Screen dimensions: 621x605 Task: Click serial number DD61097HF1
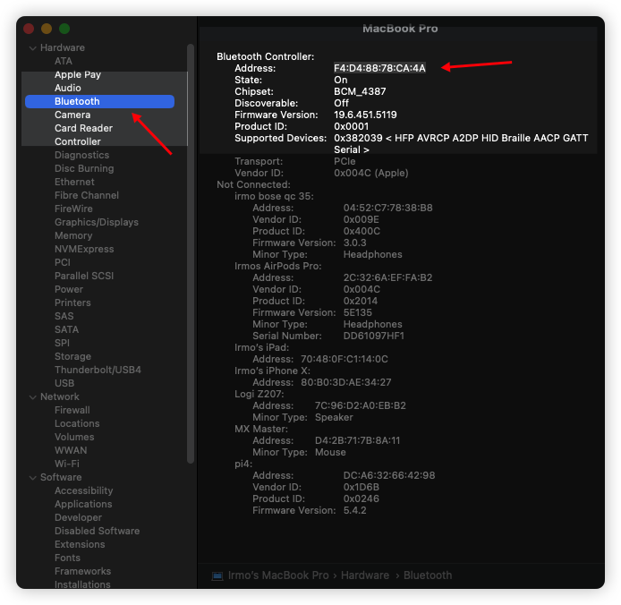(x=374, y=336)
